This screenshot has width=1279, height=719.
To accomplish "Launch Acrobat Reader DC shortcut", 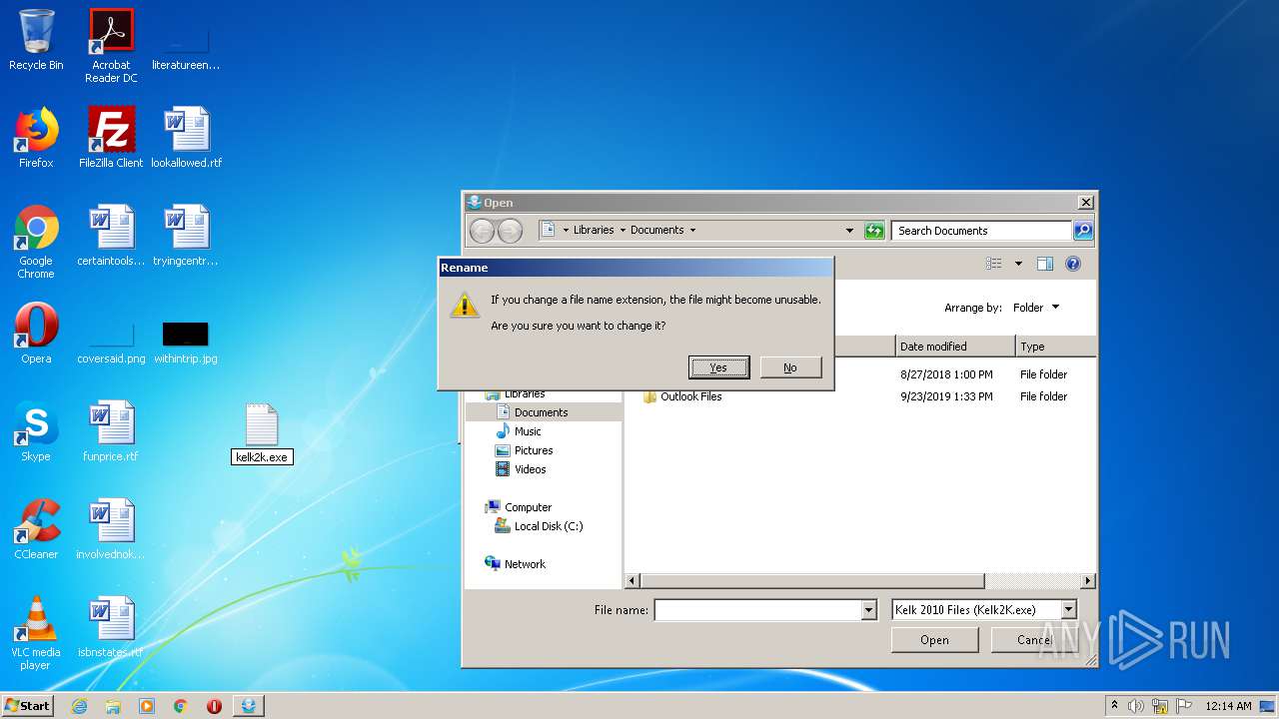I will tap(111, 46).
